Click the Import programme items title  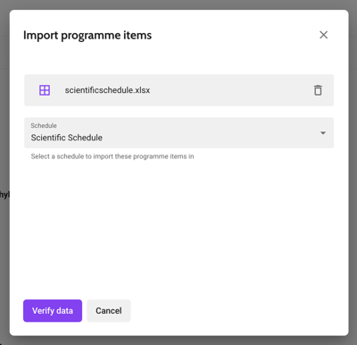click(87, 35)
